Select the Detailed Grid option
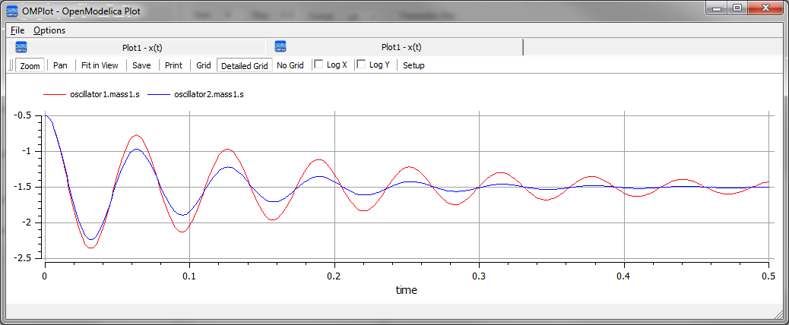This screenshot has height=325, width=789. pyautogui.click(x=243, y=65)
